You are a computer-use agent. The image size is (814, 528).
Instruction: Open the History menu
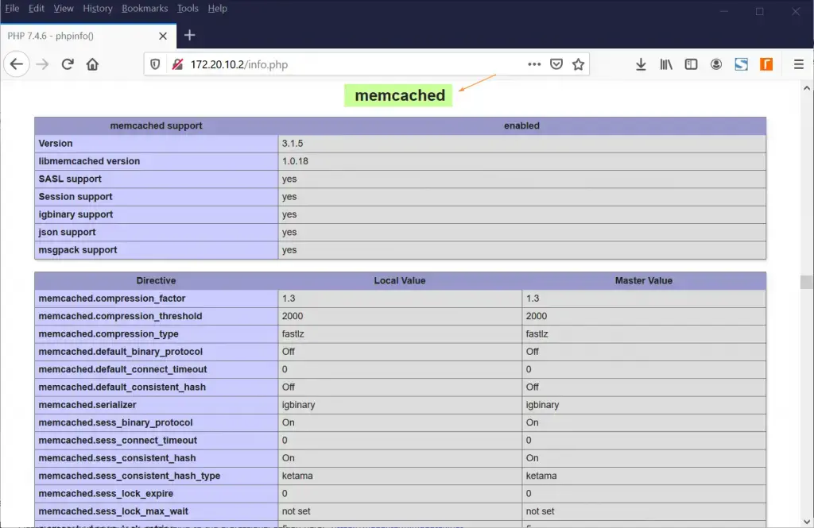pos(97,8)
